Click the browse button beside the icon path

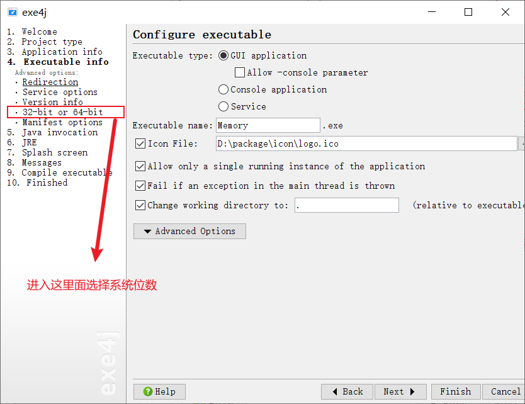(521, 143)
